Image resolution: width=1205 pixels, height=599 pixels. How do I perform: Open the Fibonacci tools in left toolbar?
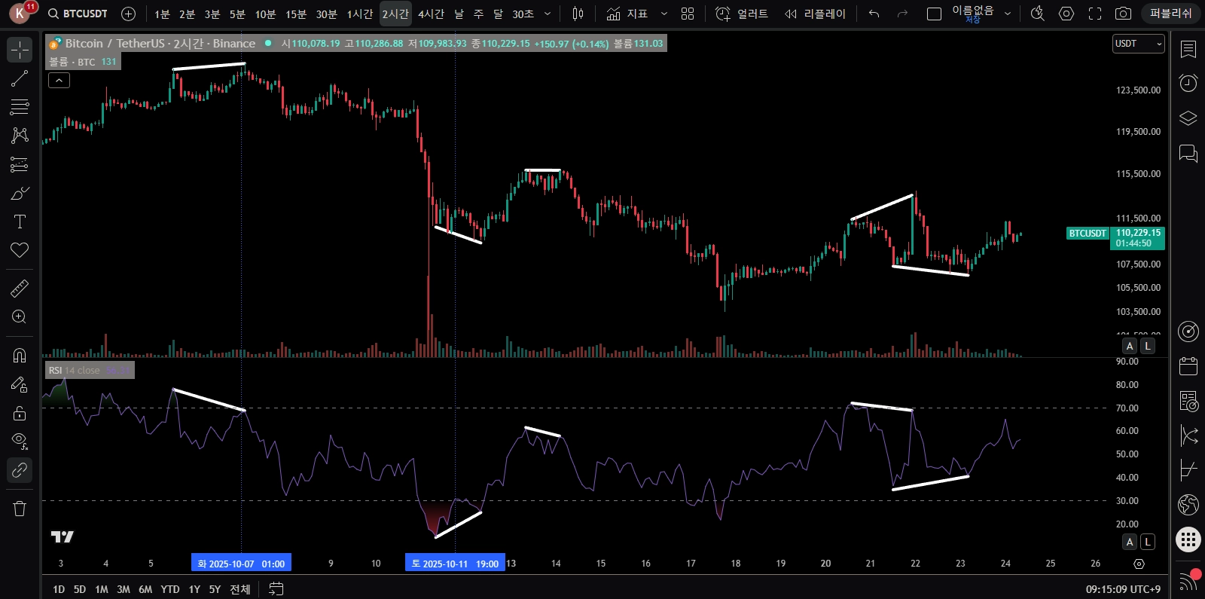(20, 107)
